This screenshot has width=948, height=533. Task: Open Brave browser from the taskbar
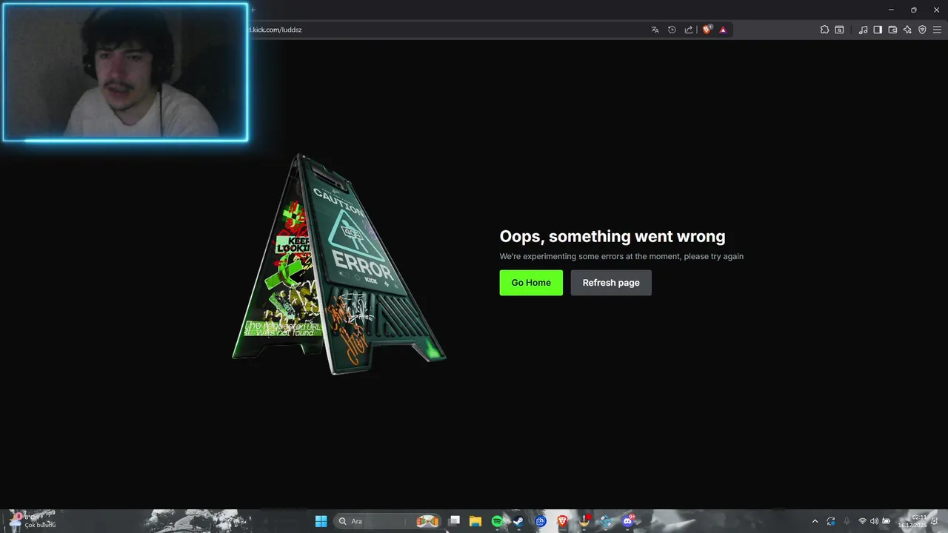tap(562, 521)
